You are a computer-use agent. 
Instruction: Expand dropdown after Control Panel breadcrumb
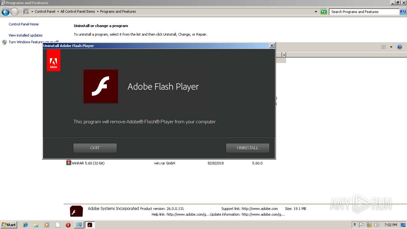click(x=58, y=11)
